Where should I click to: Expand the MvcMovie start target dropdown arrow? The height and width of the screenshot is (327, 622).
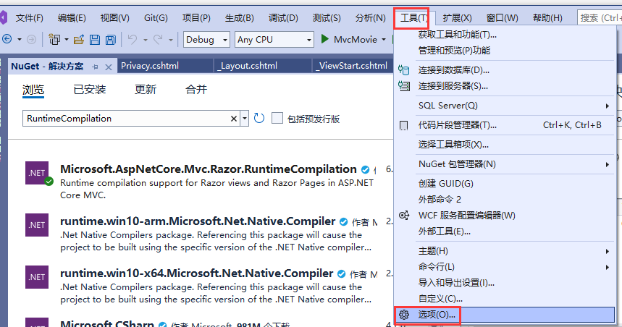pyautogui.click(x=384, y=40)
